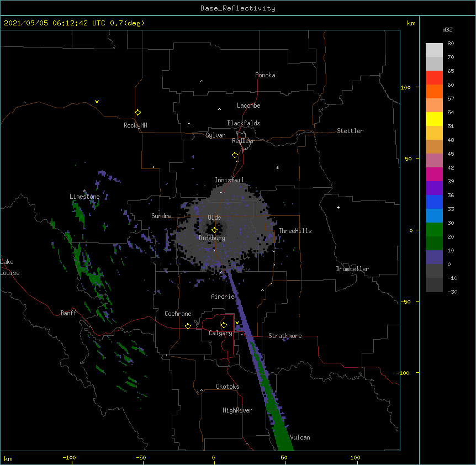Click the RockyMH town label
The height and width of the screenshot is (465, 476).
(x=135, y=125)
